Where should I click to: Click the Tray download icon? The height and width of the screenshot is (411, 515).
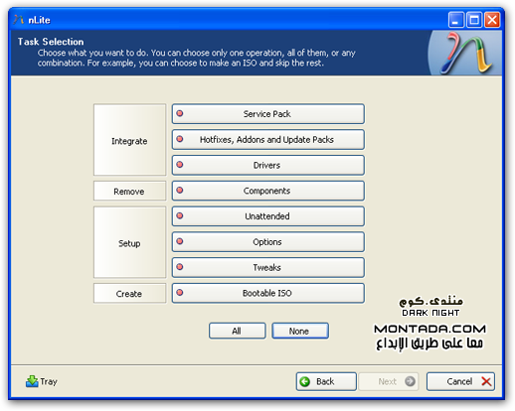pyautogui.click(x=32, y=381)
